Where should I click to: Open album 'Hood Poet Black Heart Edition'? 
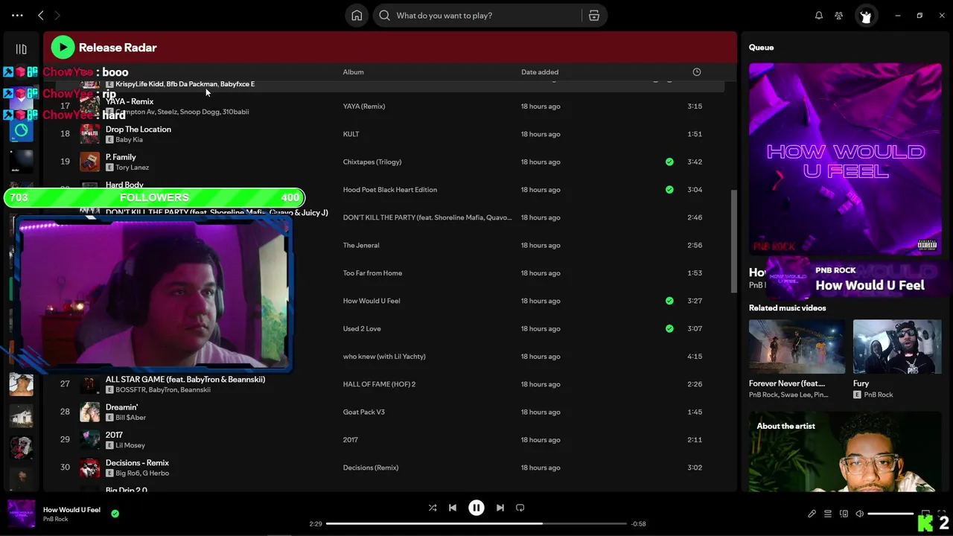pos(390,190)
